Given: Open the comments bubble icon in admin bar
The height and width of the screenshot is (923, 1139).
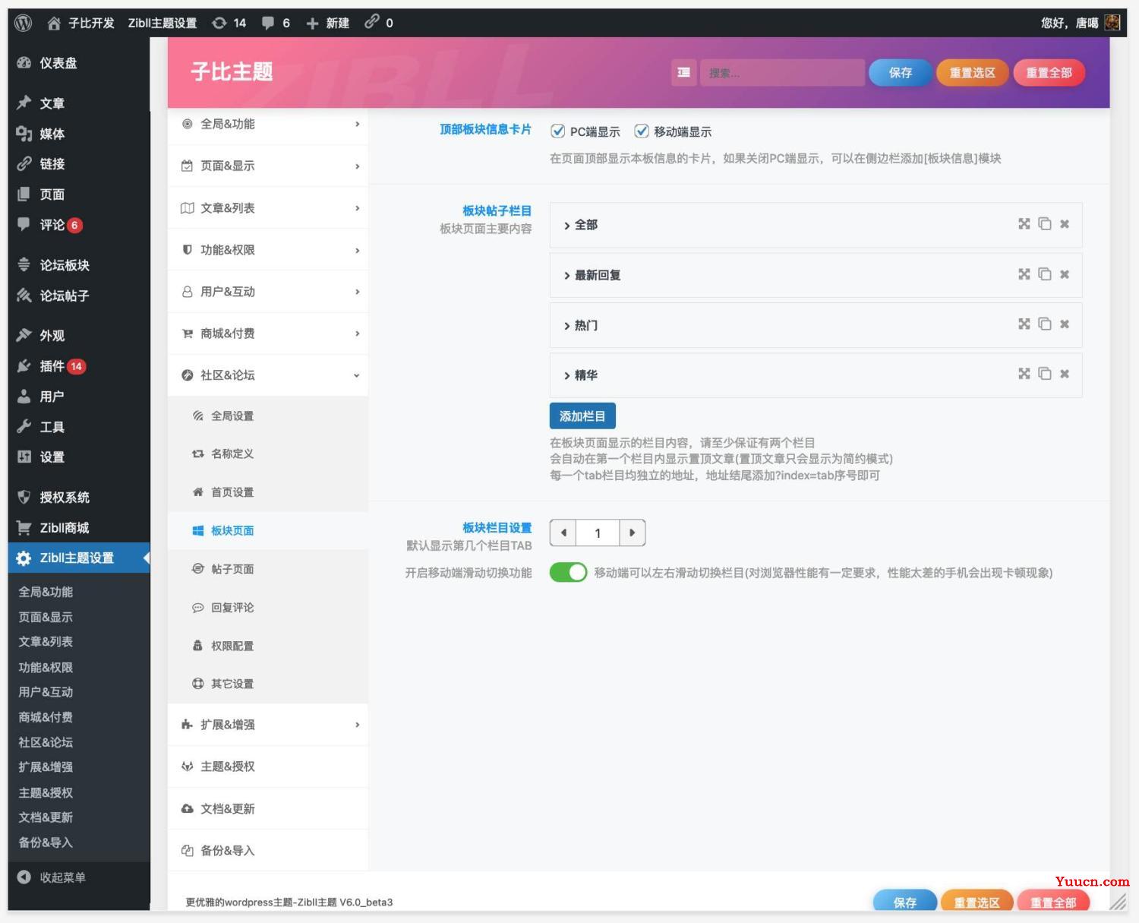Looking at the screenshot, I should click(x=268, y=23).
